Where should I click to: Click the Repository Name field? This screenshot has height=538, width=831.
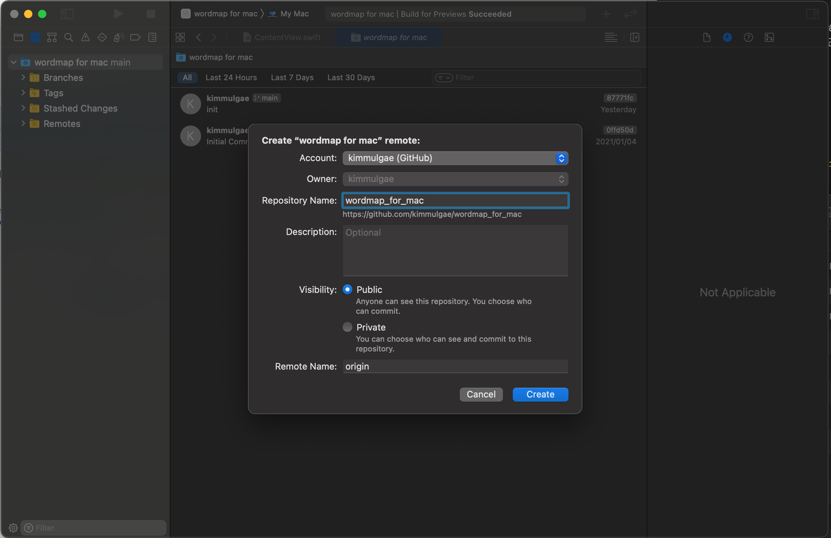455,200
